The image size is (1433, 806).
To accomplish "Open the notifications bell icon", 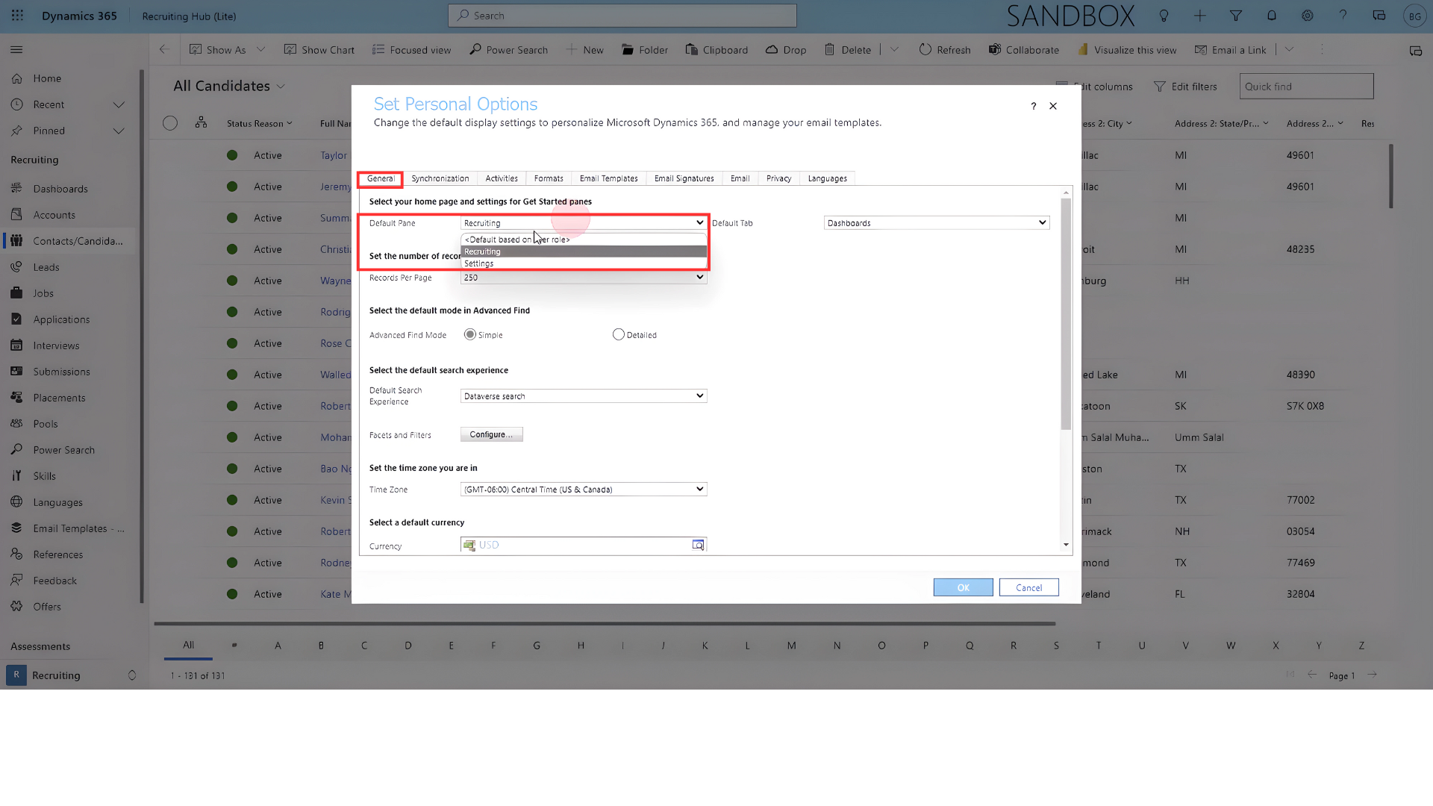I will click(1271, 16).
